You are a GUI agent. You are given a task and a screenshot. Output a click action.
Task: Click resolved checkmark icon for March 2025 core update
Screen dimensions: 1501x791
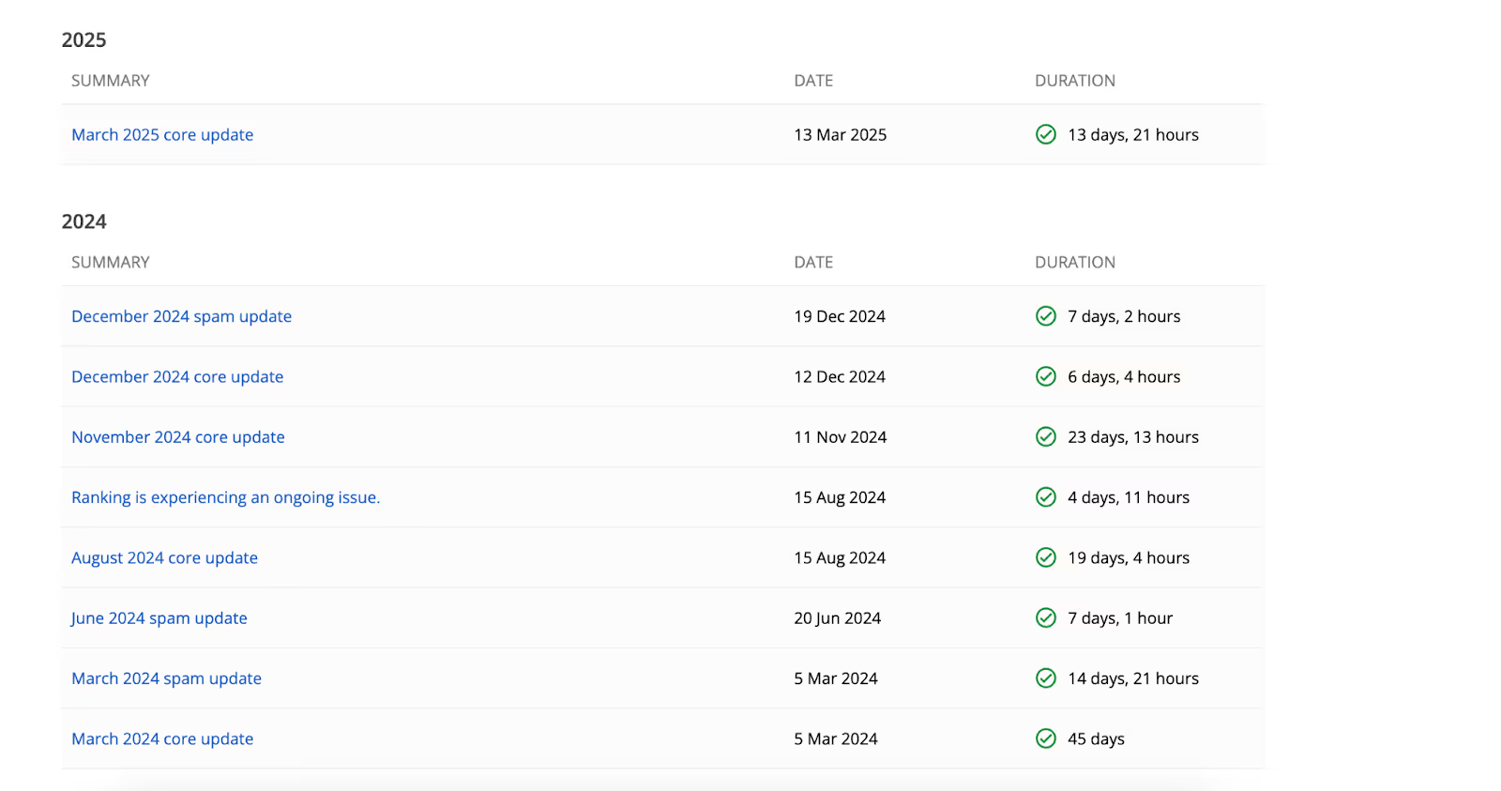[1046, 134]
